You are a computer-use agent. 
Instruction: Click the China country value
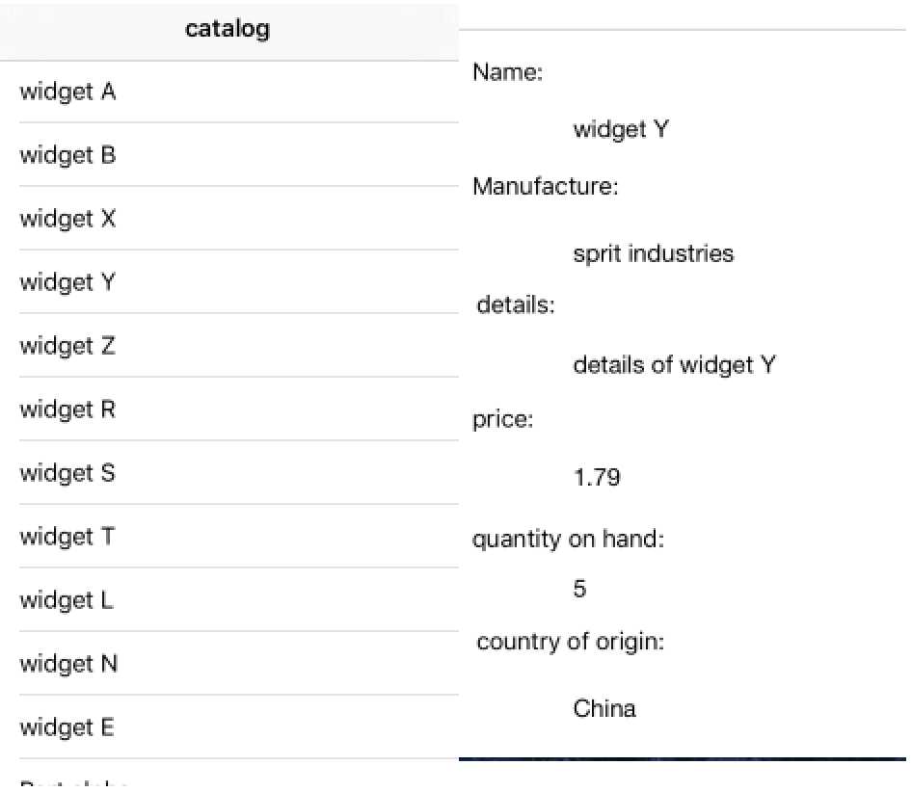(604, 709)
